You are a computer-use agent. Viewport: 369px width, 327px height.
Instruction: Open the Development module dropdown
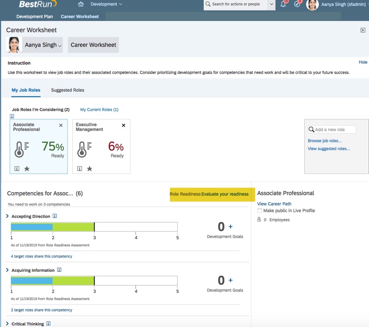click(x=106, y=4)
